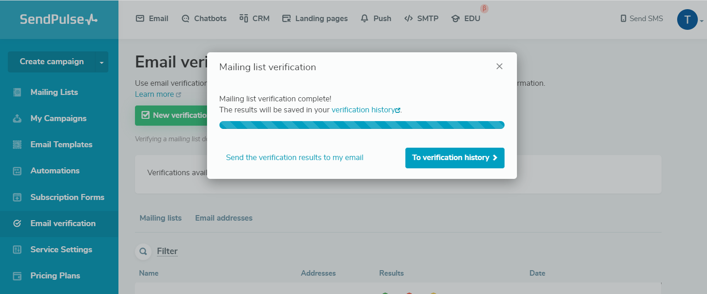Click the Subscription Forms sidebar icon
This screenshot has height=294, width=707.
(17, 197)
